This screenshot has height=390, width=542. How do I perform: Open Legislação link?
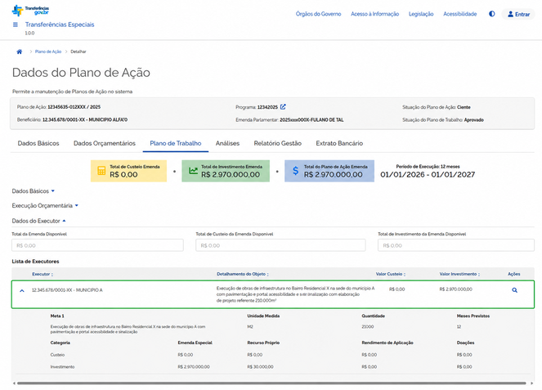pyautogui.click(x=421, y=14)
